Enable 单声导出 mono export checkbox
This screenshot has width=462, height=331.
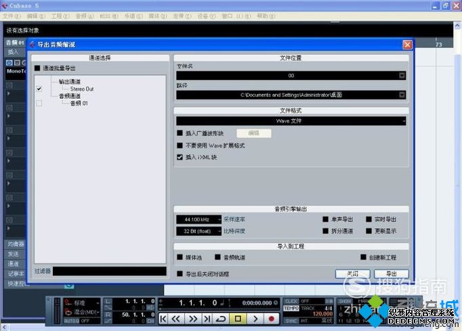[326, 219]
